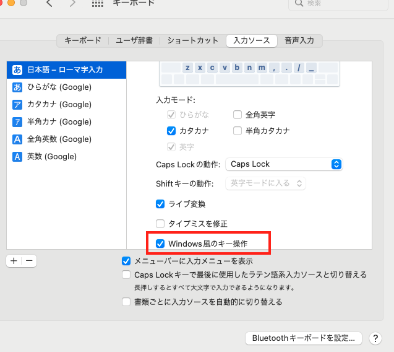Select 全角英数 (Google) input source
Image resolution: width=394 pixels, height=352 pixels.
coord(66,139)
